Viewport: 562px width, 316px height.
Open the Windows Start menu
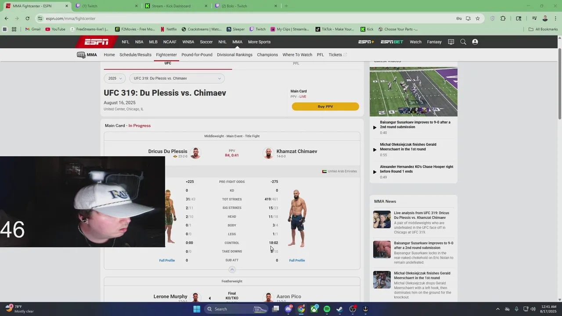click(x=197, y=309)
